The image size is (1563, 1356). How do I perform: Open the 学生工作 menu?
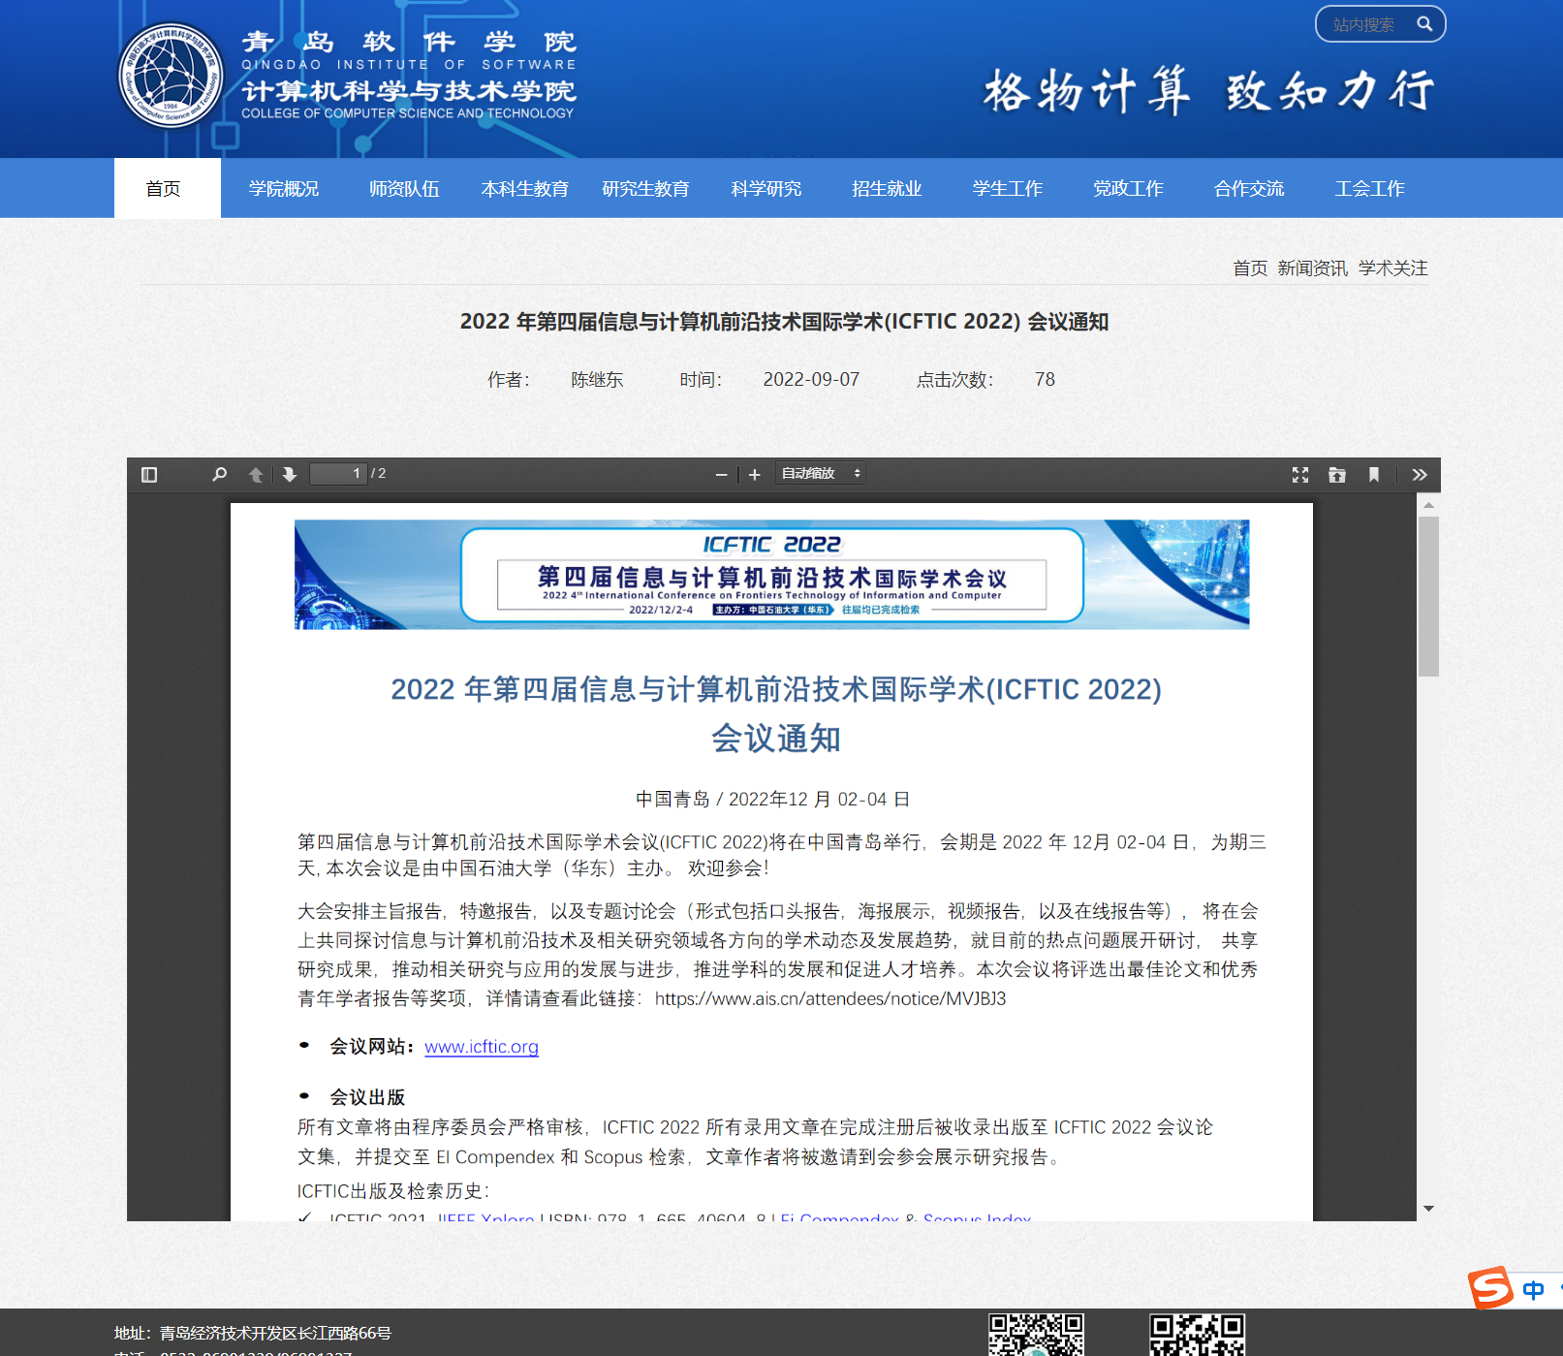click(x=1008, y=188)
